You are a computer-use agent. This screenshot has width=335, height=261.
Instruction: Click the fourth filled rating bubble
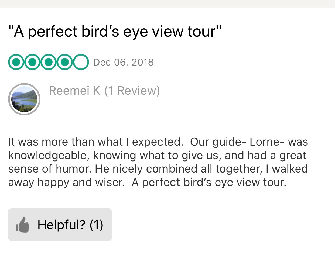pos(64,62)
